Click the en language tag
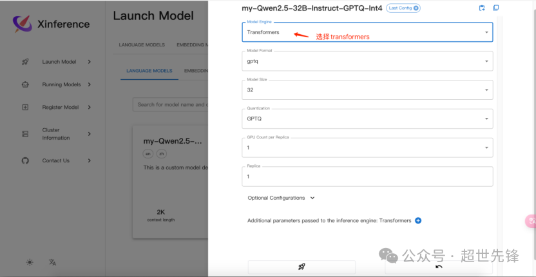This screenshot has width=536, height=277. (x=148, y=154)
